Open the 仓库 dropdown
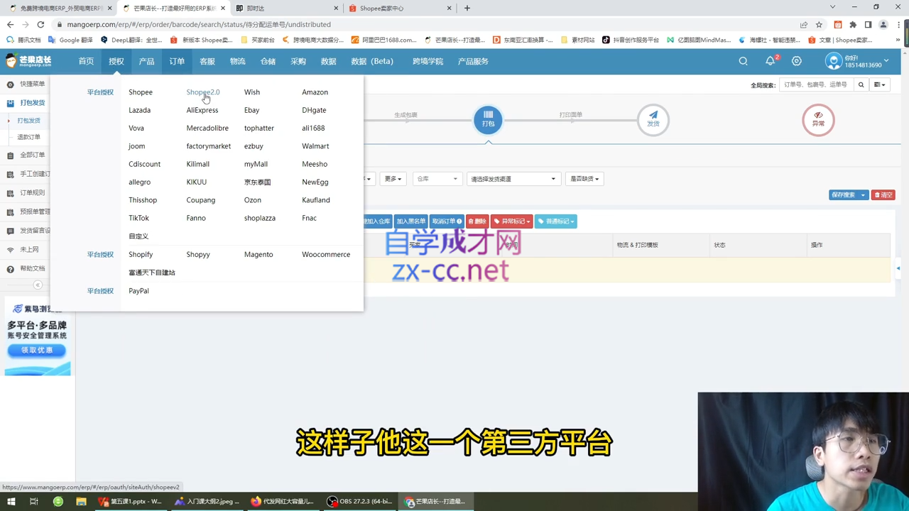The width and height of the screenshot is (909, 511). (x=436, y=179)
